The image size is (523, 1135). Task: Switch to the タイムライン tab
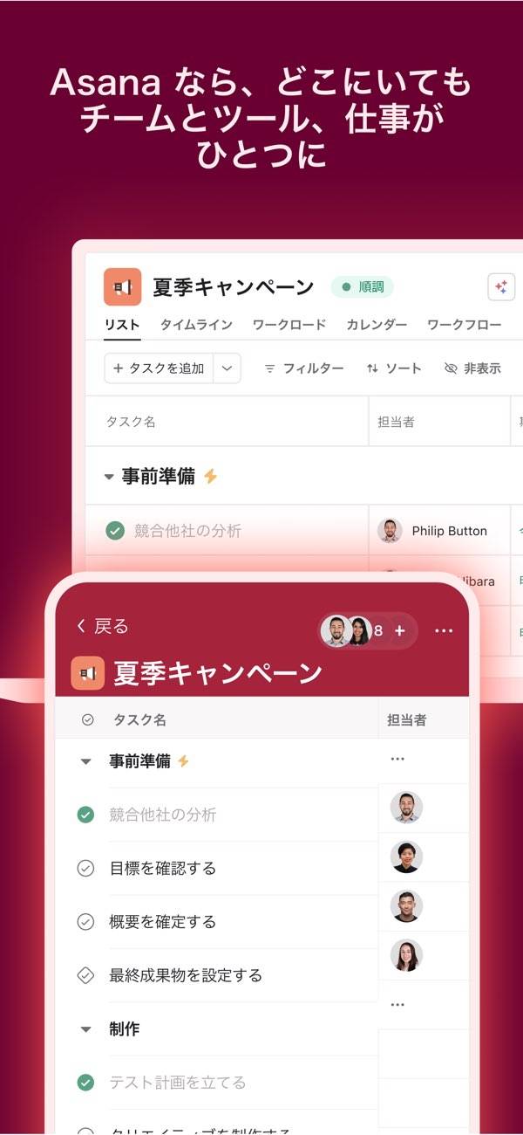(196, 325)
